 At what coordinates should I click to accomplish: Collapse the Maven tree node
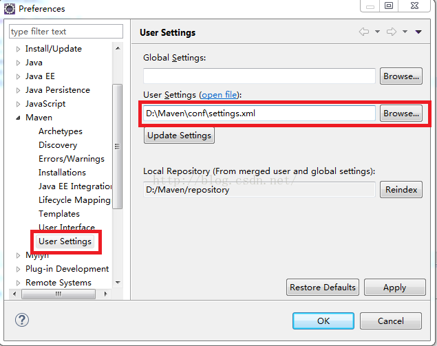point(18,118)
